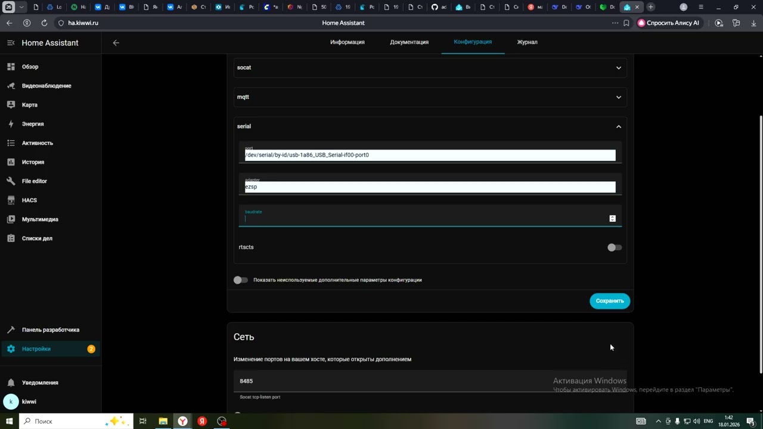Bookmark this page in the browser
This screenshot has height=429, width=763.
(x=626, y=23)
